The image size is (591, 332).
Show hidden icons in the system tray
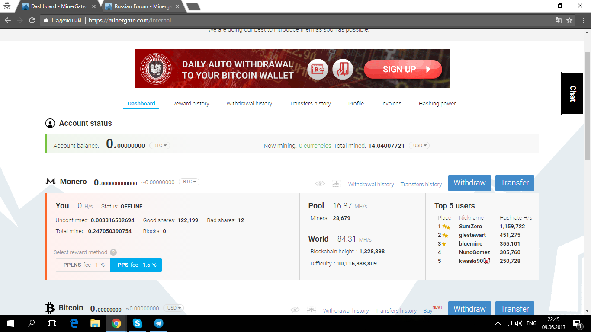coord(498,323)
